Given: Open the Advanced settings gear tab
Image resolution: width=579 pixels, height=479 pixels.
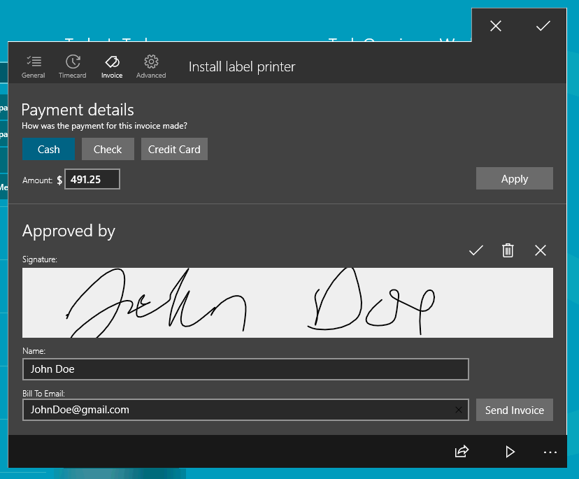Looking at the screenshot, I should tap(151, 66).
